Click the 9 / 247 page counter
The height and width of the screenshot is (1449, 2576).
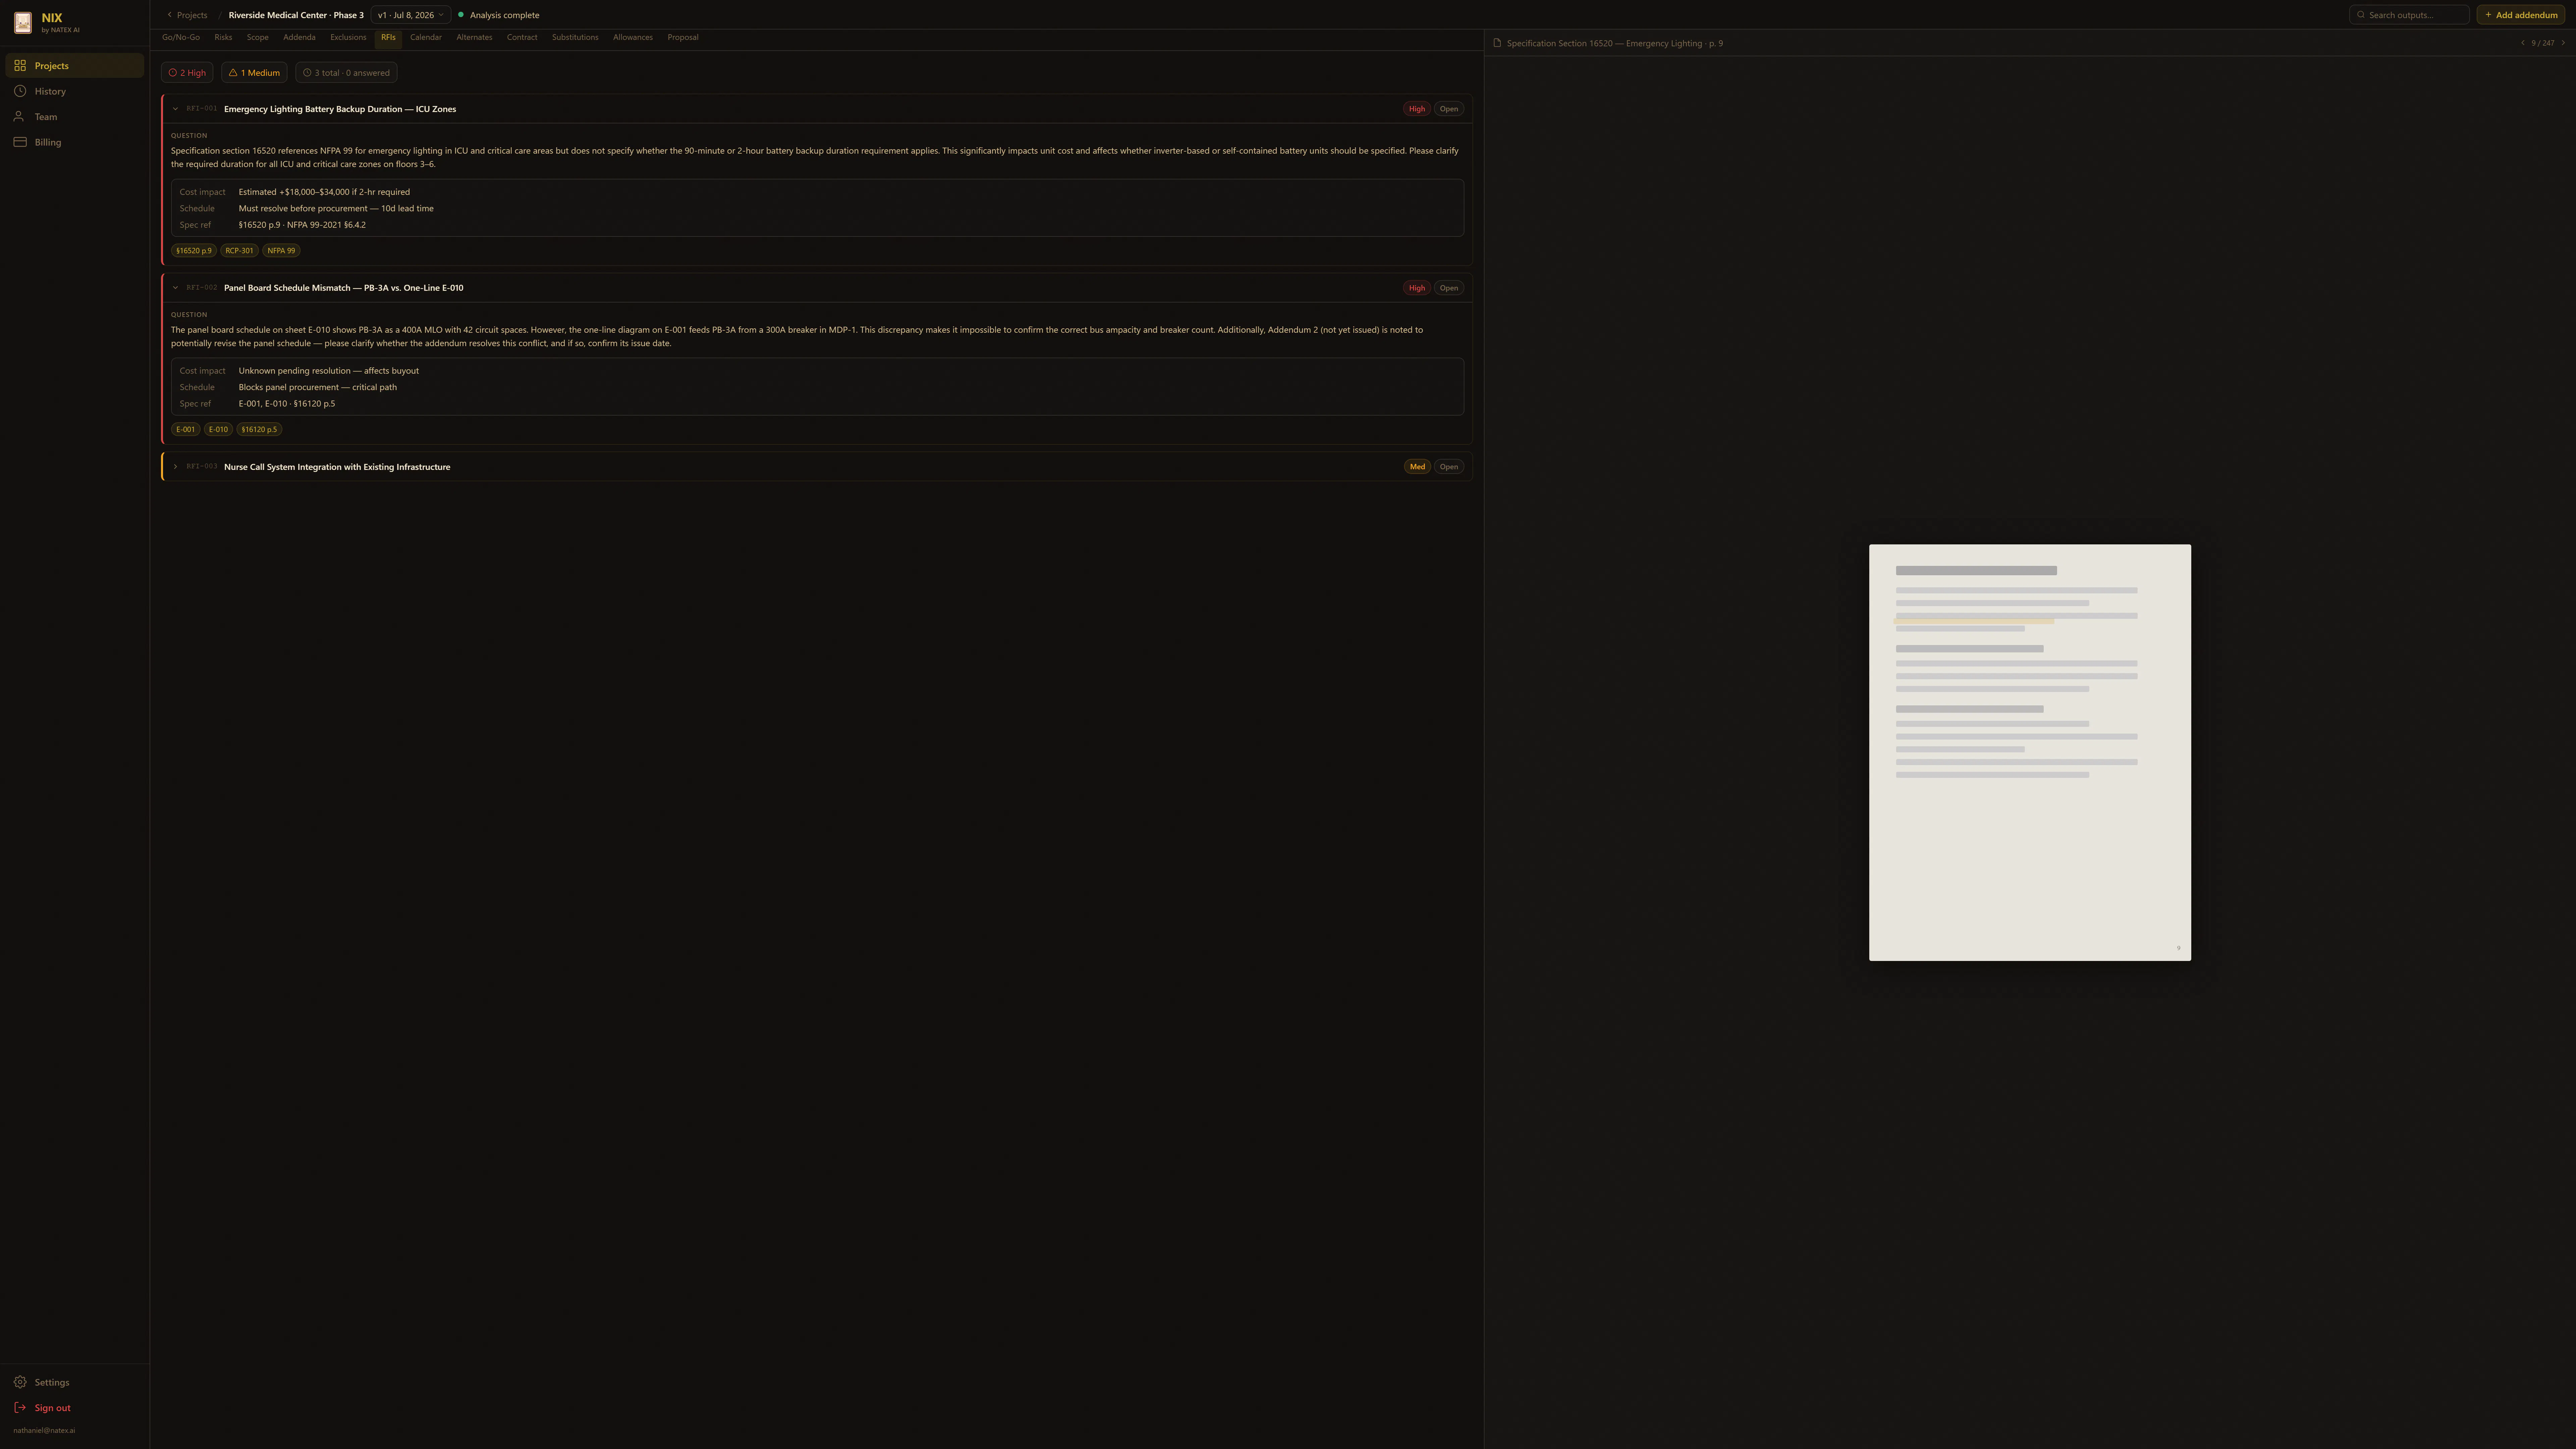coord(2543,43)
